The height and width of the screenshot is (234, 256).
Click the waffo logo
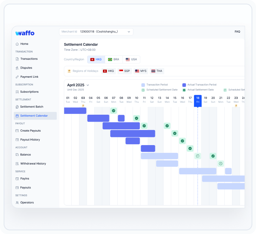coord(25,33)
